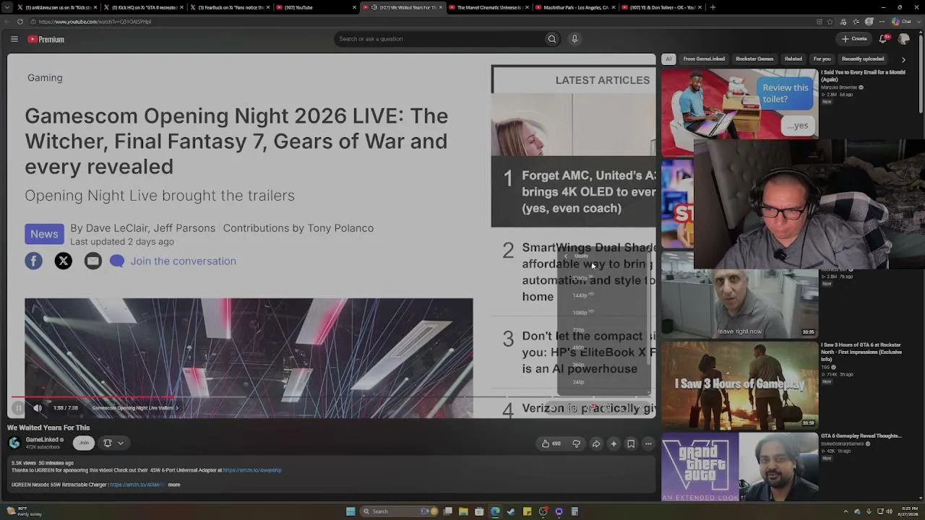This screenshot has height=520, width=925.
Task: Reload the browser page
Action: tap(20, 22)
